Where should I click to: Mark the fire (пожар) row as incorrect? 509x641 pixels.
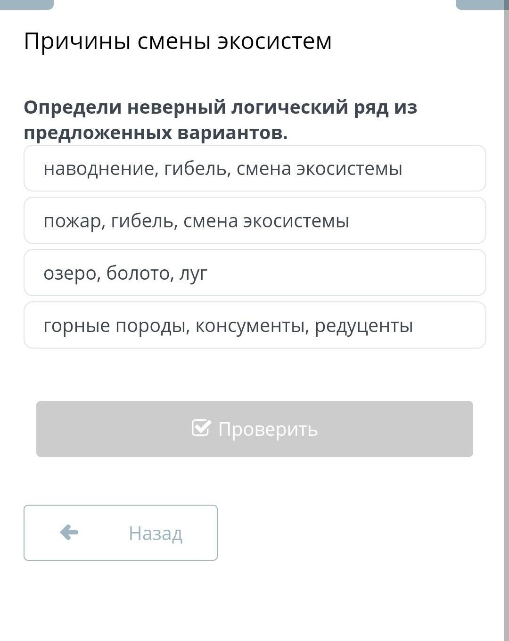(254, 220)
